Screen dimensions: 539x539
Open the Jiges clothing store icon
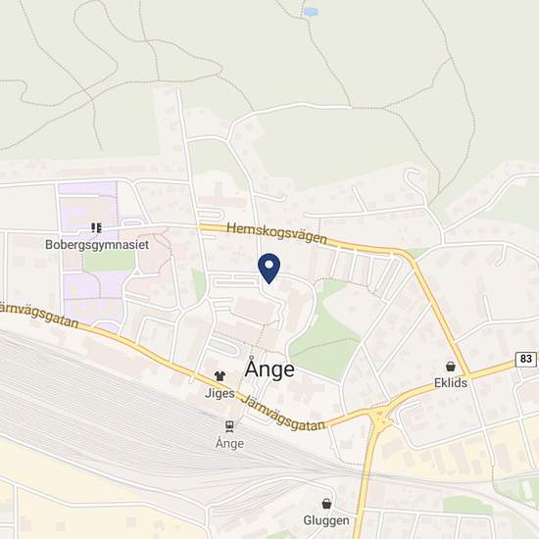[220, 375]
